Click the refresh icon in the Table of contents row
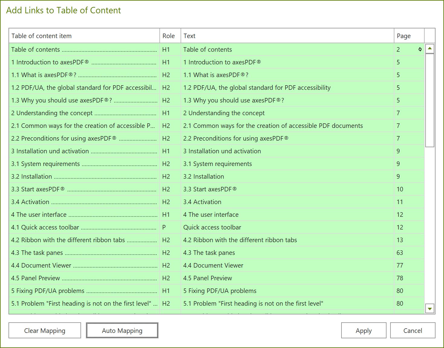This screenshot has width=444, height=348. pos(420,49)
